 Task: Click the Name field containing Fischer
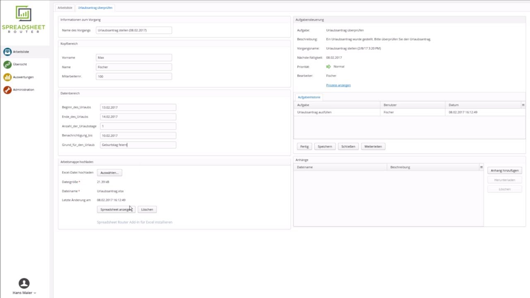click(x=134, y=67)
